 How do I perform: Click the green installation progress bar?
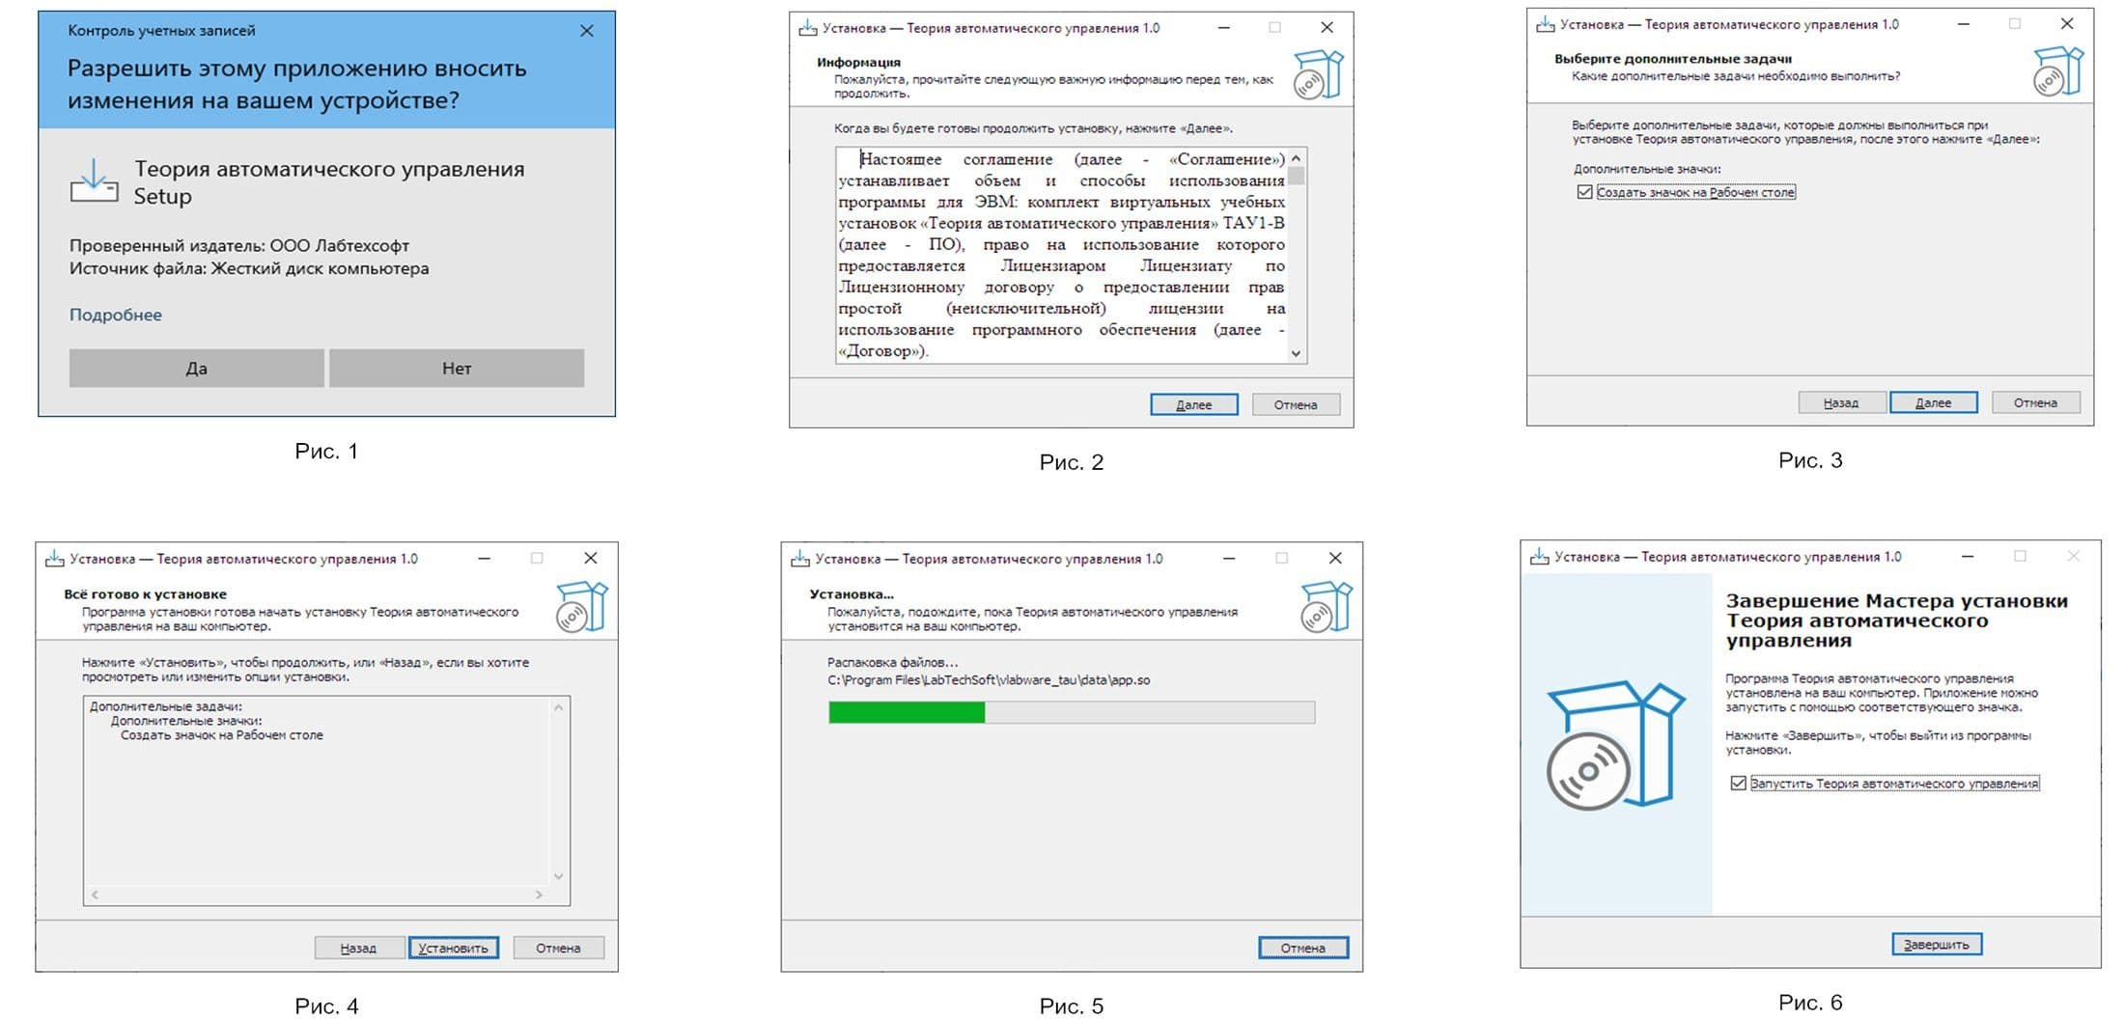tap(1072, 712)
